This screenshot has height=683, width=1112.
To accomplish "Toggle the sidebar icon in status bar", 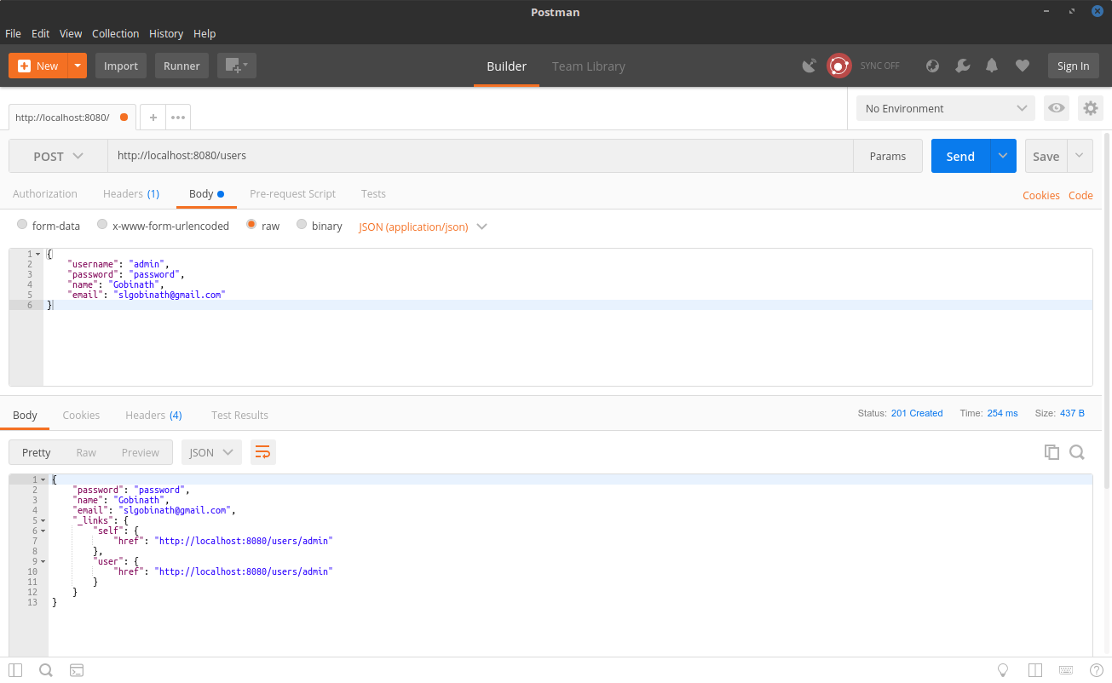I will 15,670.
